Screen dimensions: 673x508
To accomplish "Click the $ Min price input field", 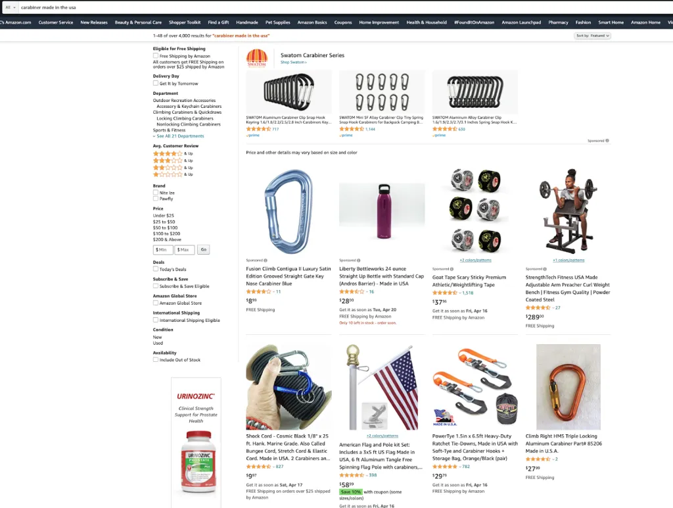I will 163,249.
